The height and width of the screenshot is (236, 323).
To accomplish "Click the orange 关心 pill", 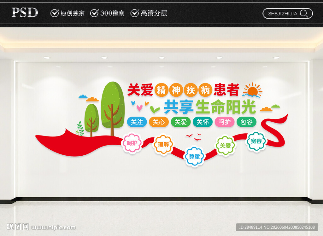I will 159,122.
